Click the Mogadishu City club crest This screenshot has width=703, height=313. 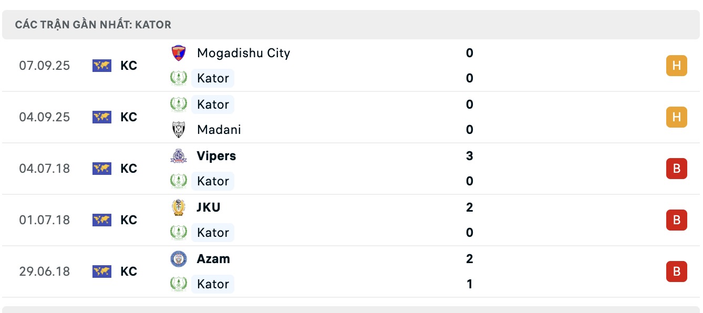pos(179,53)
